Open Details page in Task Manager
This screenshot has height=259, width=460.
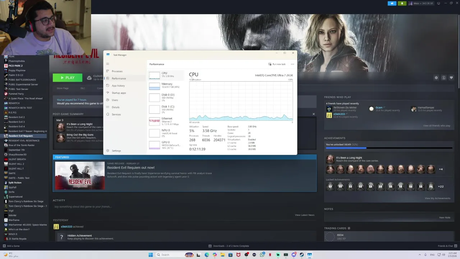pyautogui.click(x=124, y=107)
